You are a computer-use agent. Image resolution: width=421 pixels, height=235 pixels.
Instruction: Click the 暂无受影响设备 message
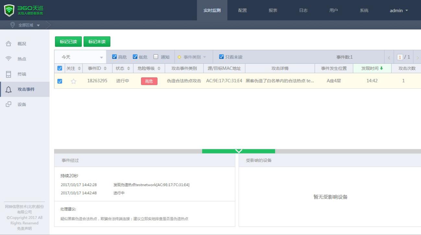pos(331,197)
